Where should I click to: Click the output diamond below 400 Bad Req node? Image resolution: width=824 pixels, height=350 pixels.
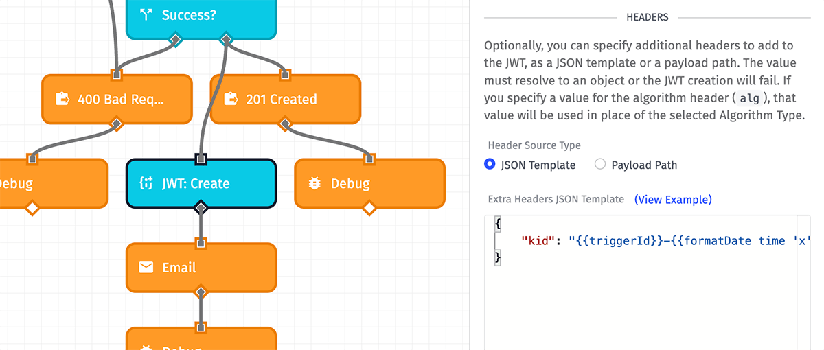117,124
